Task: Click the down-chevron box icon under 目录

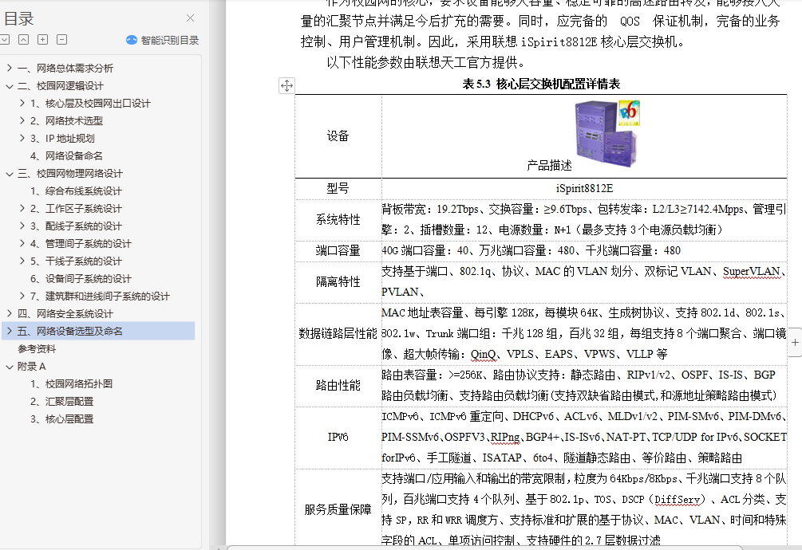Action: (x=5, y=40)
